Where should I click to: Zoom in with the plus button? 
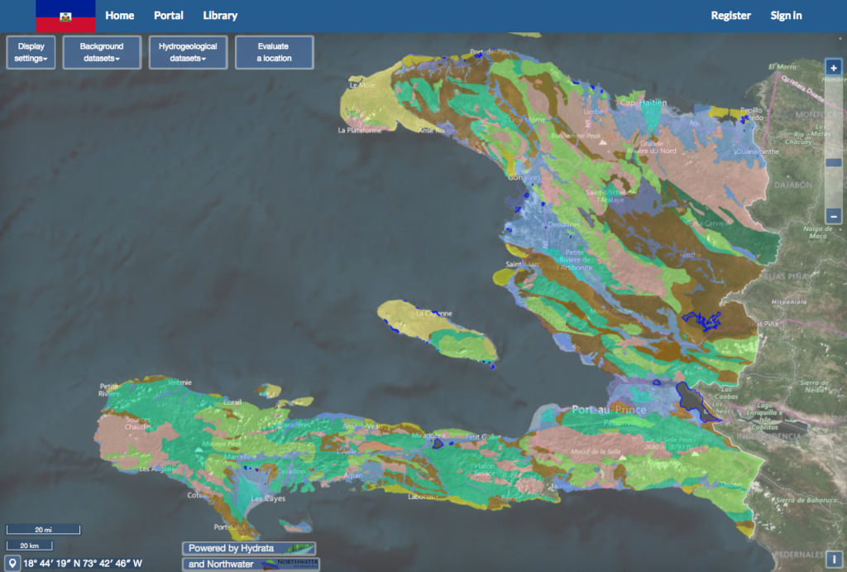click(834, 69)
